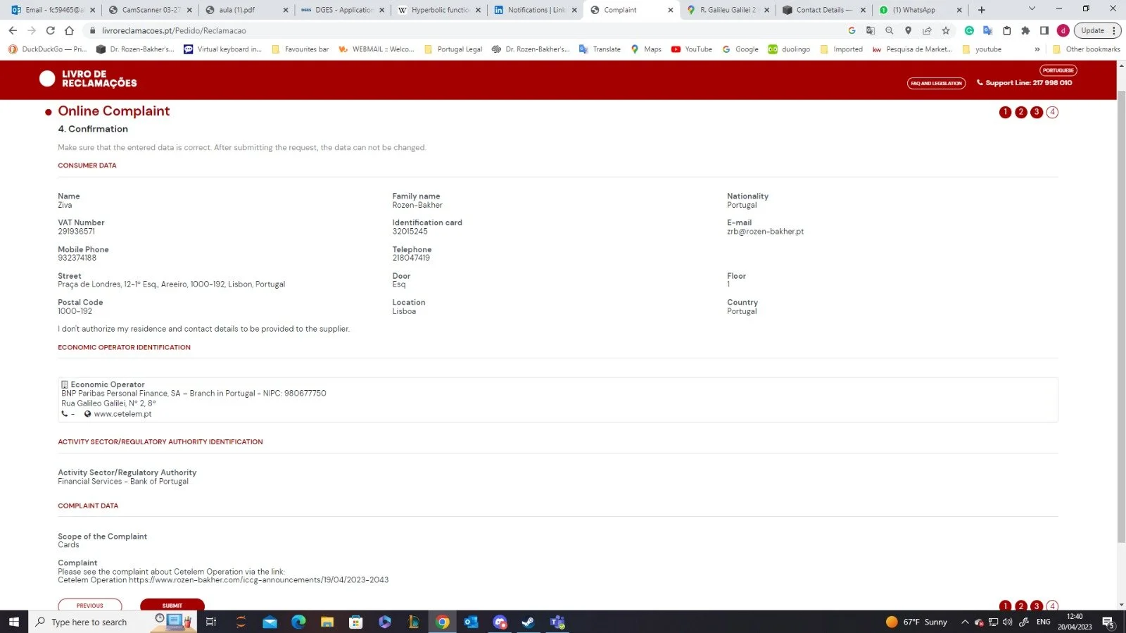The height and width of the screenshot is (633, 1126).
Task: Share this page via share icon
Action: coord(927,30)
